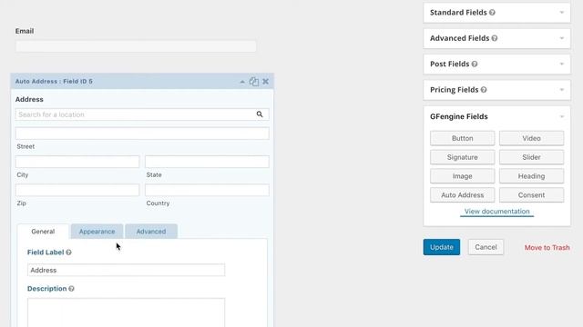Click the Email field preview input
Viewport: 583px width, 327px height.
(136, 46)
